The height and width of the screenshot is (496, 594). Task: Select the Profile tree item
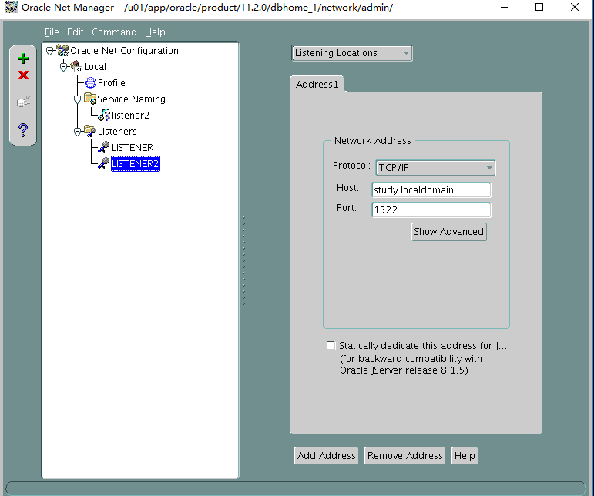(x=112, y=82)
